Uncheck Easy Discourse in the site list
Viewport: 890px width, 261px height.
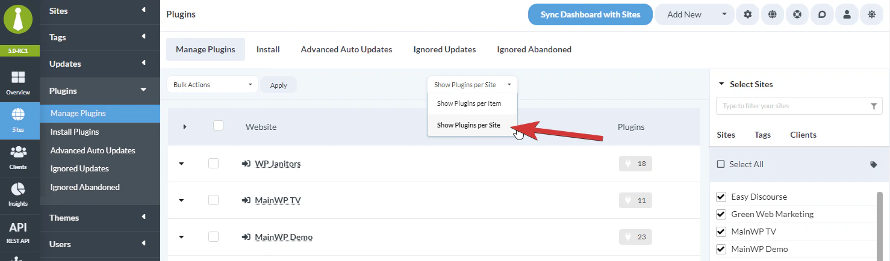pyautogui.click(x=721, y=197)
